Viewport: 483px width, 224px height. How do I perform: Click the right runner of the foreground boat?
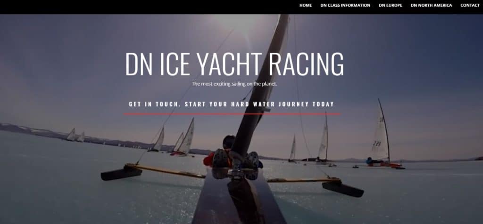[x=343, y=189]
